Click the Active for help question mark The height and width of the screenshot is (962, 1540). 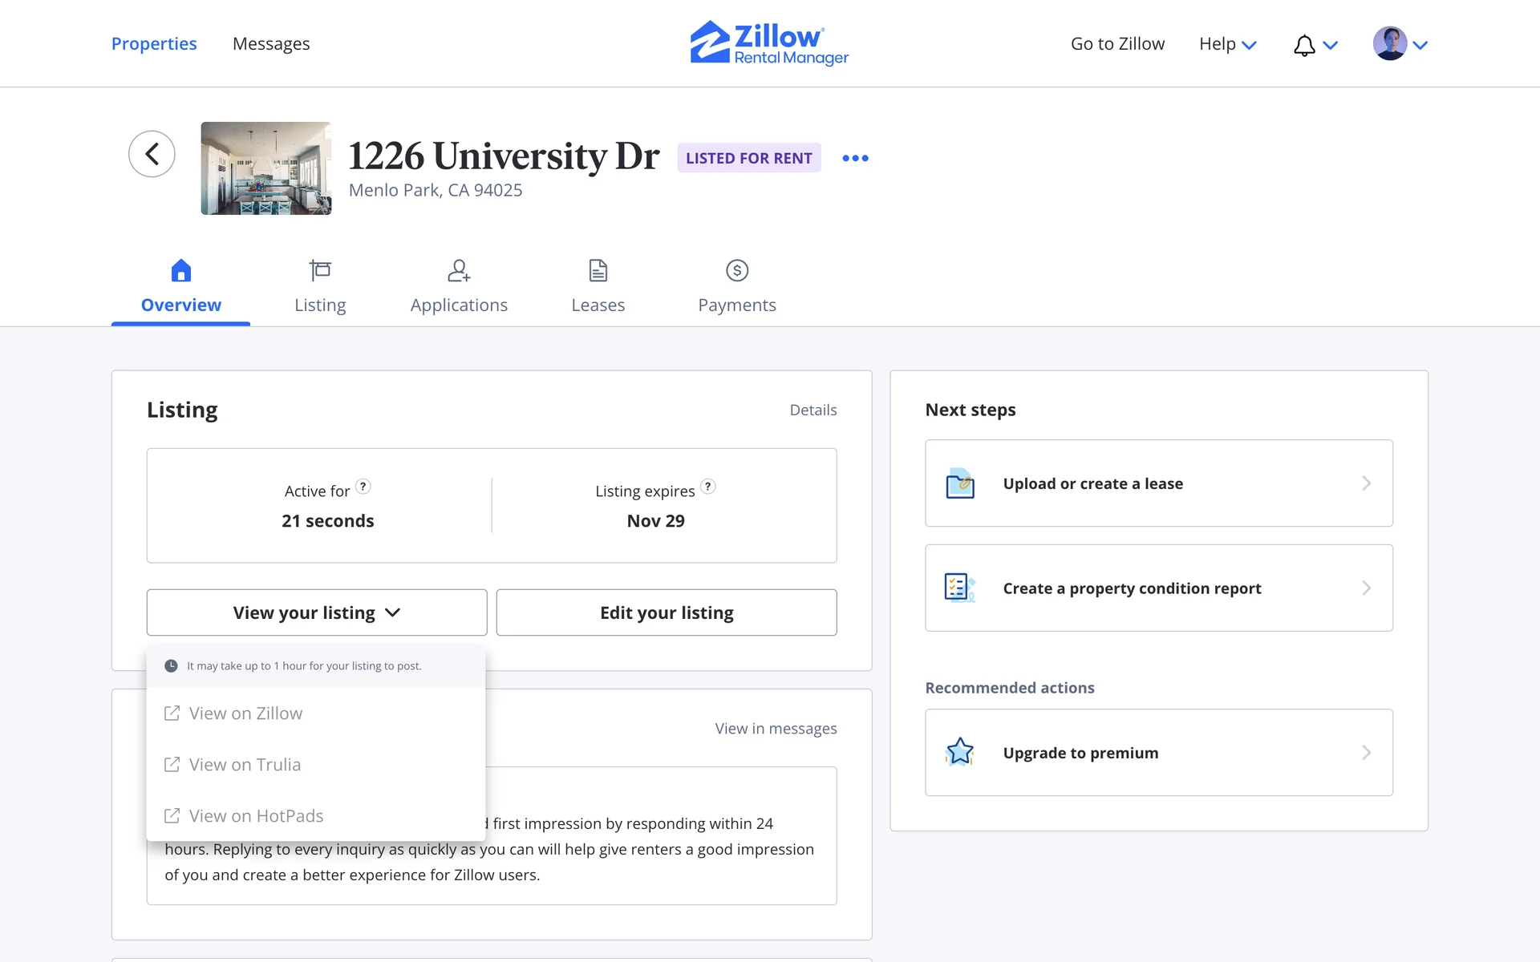(x=363, y=487)
